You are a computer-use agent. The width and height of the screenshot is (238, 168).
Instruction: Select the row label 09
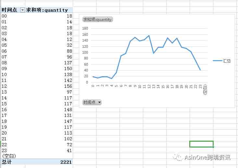click(x=4, y=69)
